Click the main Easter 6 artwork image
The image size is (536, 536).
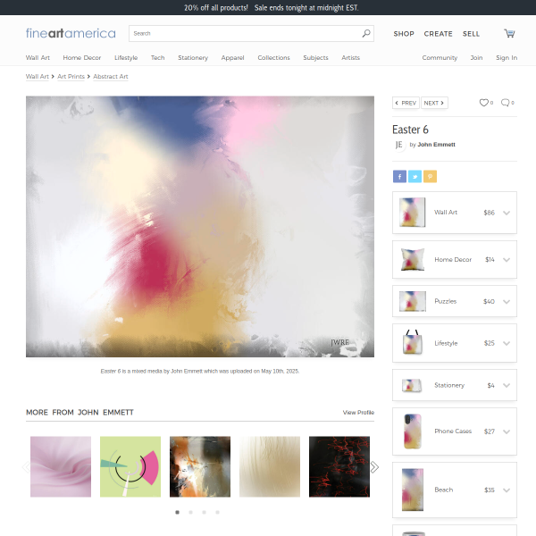[x=200, y=227]
